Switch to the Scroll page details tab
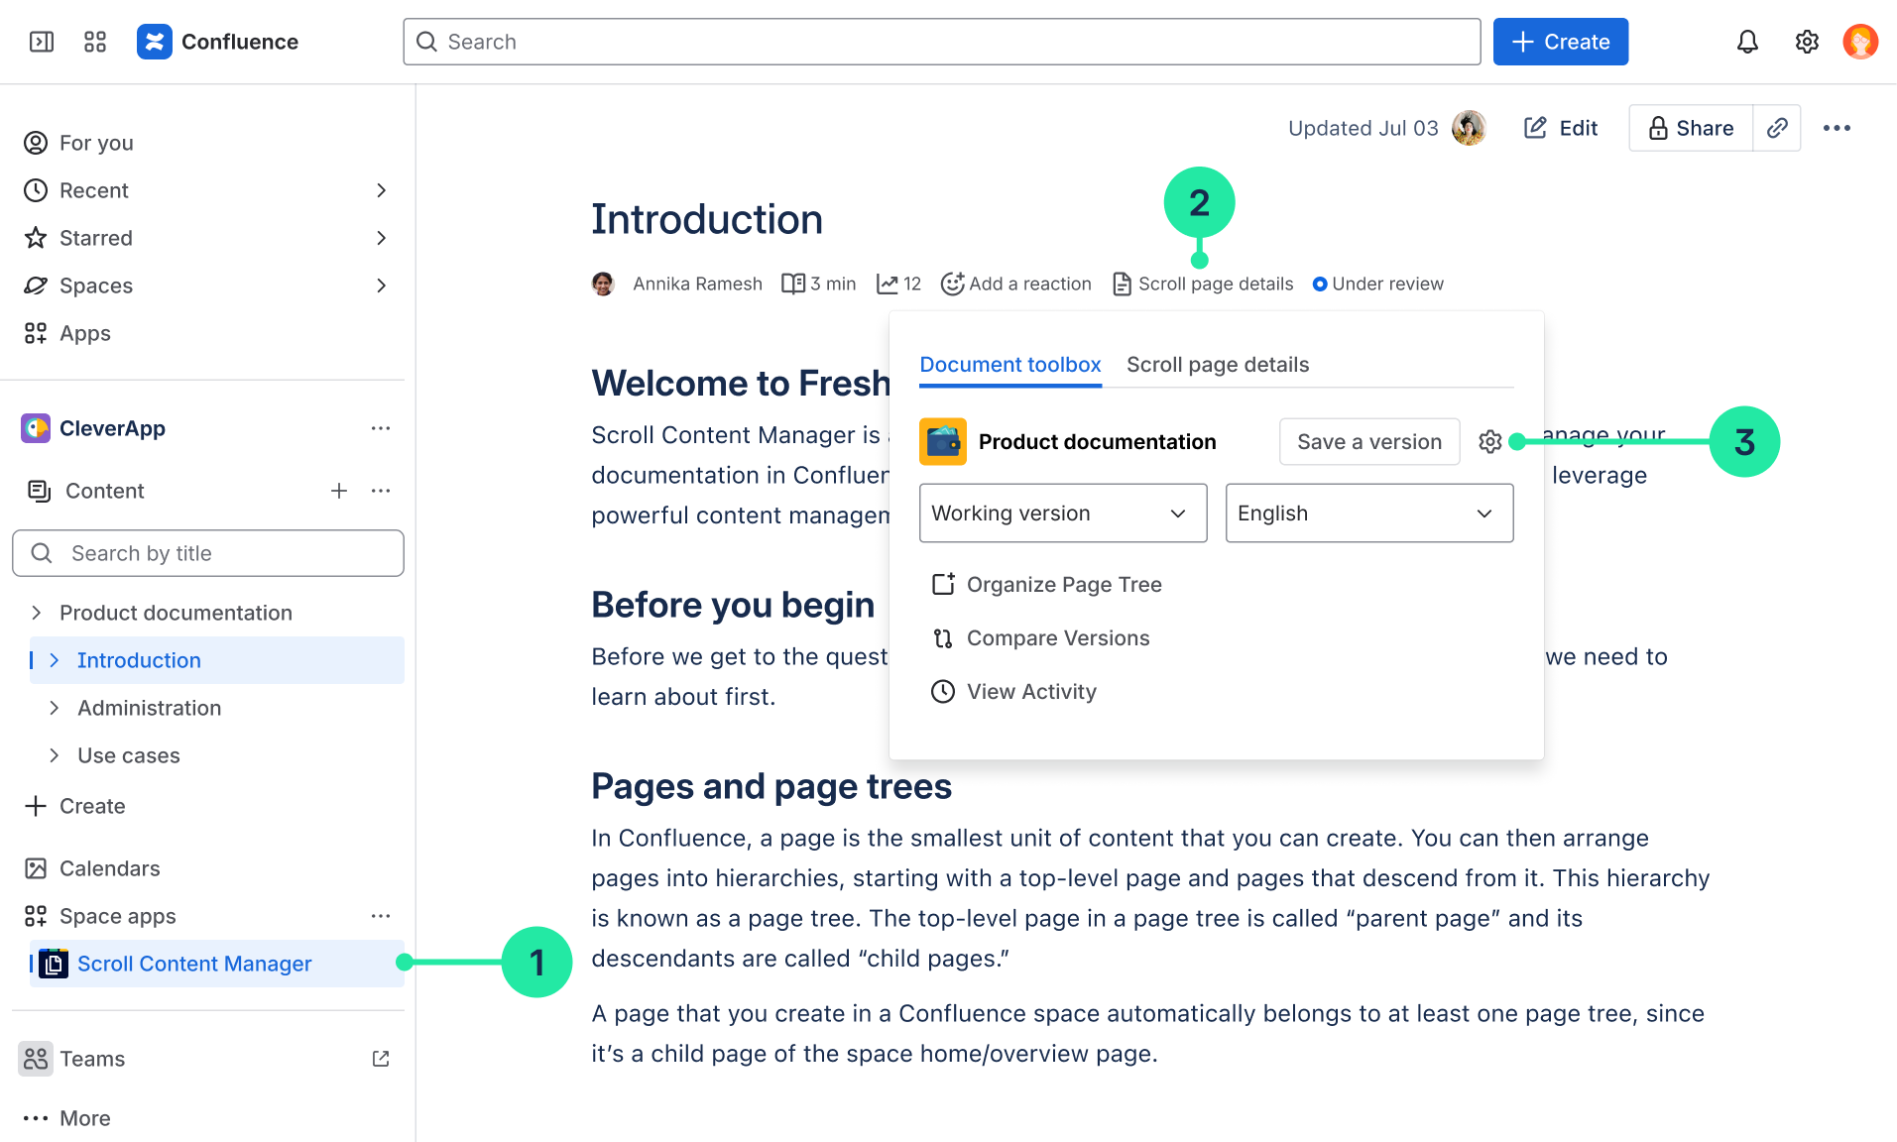This screenshot has height=1142, width=1897. (x=1218, y=365)
